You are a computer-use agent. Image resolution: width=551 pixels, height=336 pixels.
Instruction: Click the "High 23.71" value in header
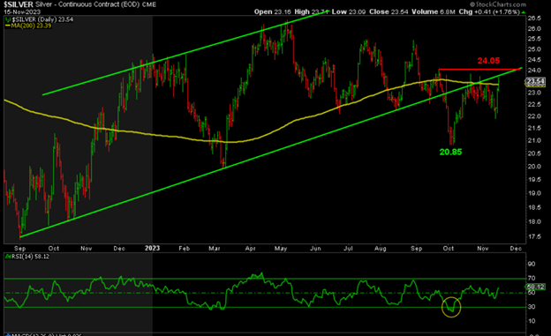pos(312,11)
